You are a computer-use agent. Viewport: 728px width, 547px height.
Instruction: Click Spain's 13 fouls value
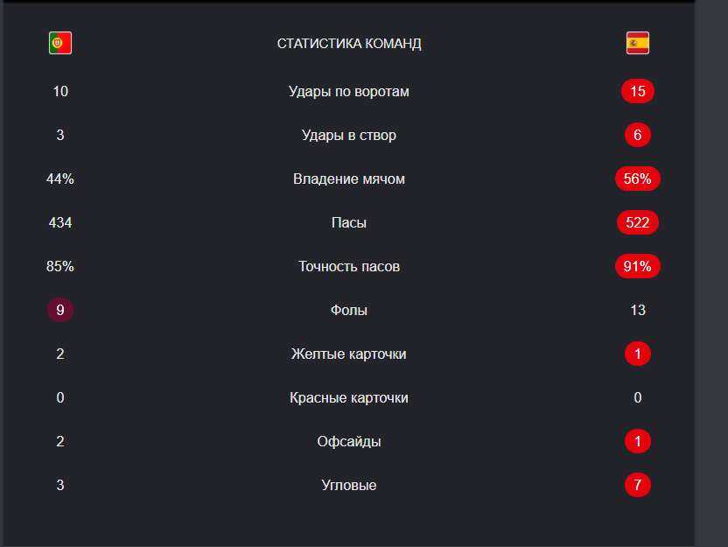(638, 310)
